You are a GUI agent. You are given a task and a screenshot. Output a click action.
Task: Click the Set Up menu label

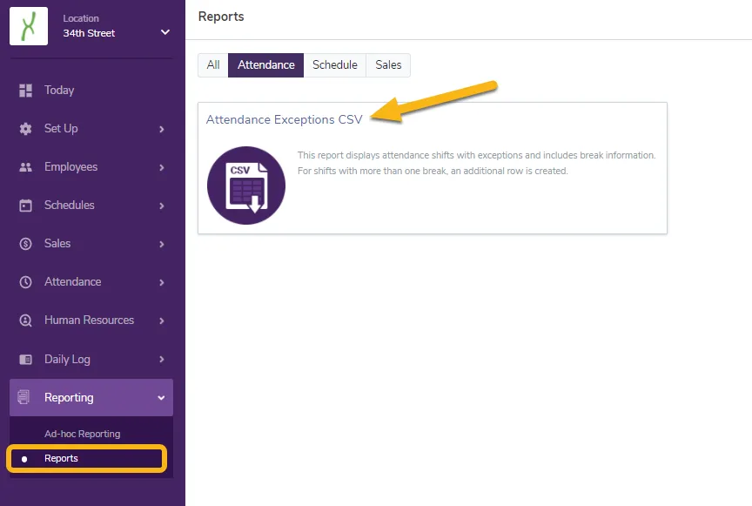pos(61,128)
